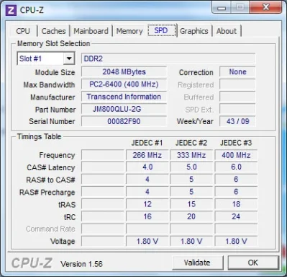287x277 pixels.
Task: Click tRC value 20
Action: pyautogui.click(x=191, y=216)
